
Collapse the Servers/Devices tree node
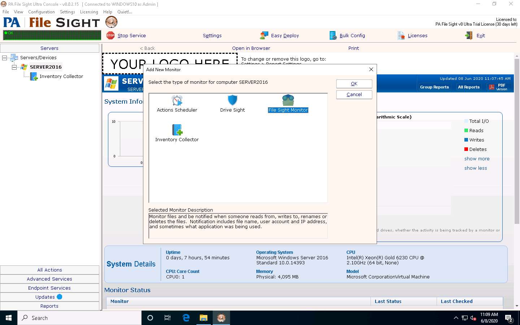coord(4,58)
